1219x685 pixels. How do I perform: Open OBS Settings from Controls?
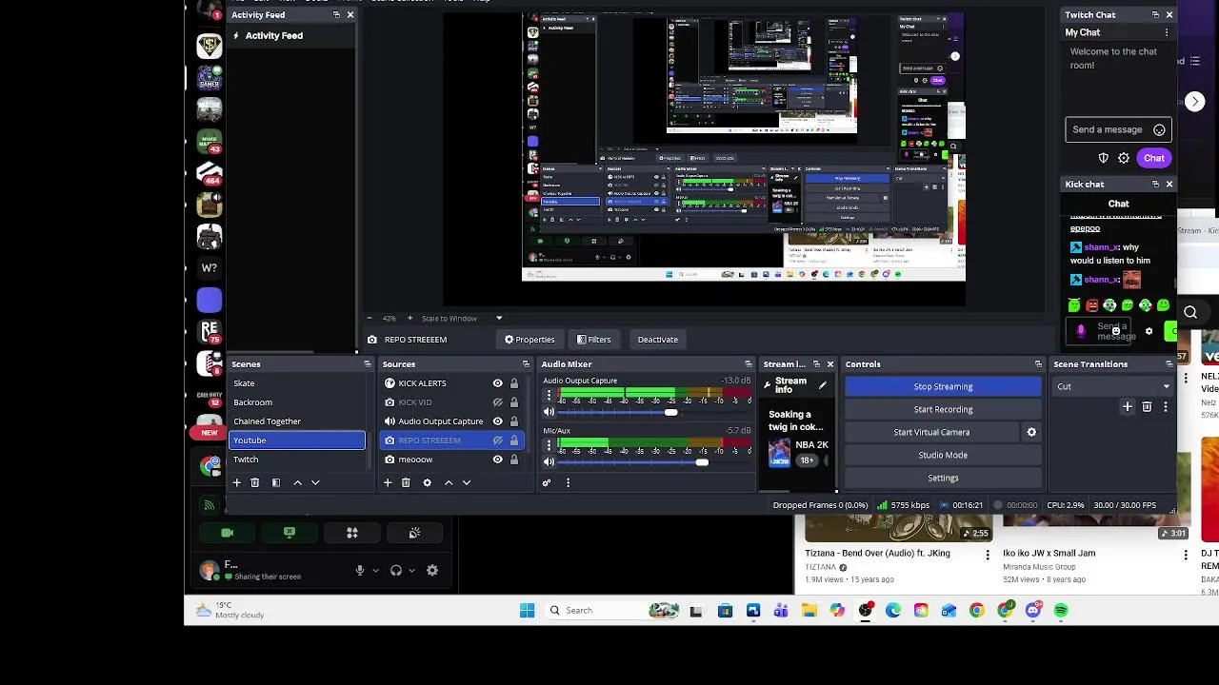[x=943, y=478]
